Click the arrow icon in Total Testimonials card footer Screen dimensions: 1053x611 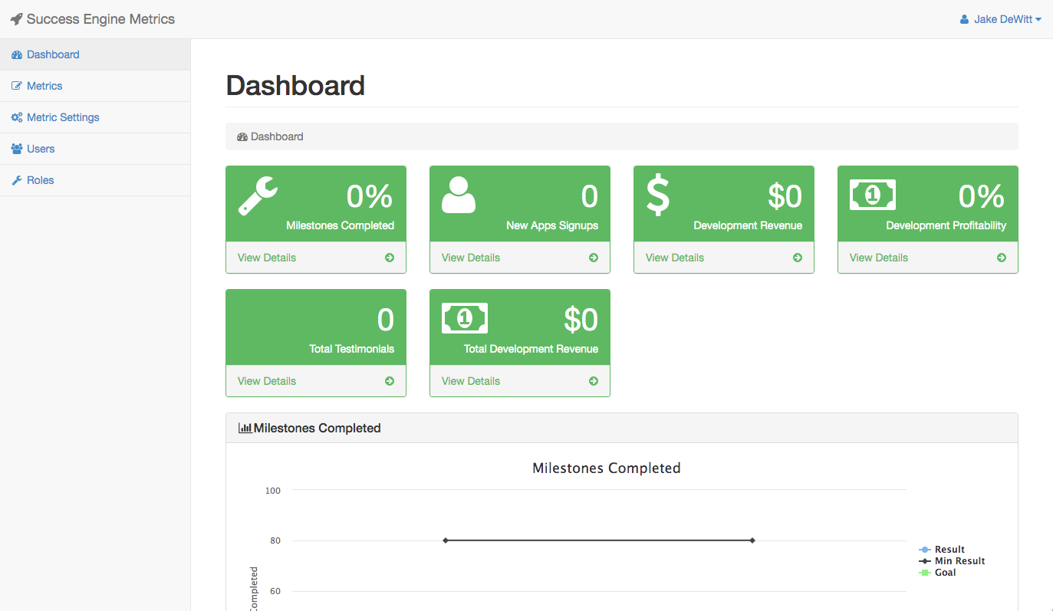tap(390, 381)
